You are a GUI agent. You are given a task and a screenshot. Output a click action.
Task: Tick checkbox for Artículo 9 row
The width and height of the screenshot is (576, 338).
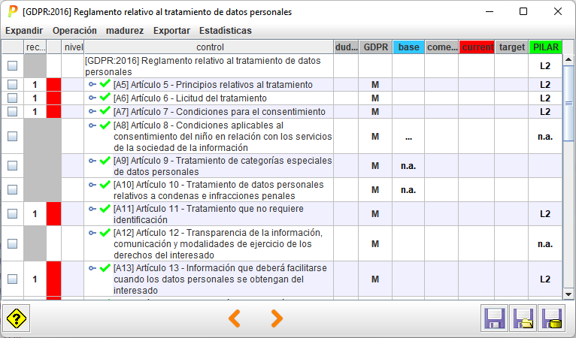pyautogui.click(x=13, y=165)
